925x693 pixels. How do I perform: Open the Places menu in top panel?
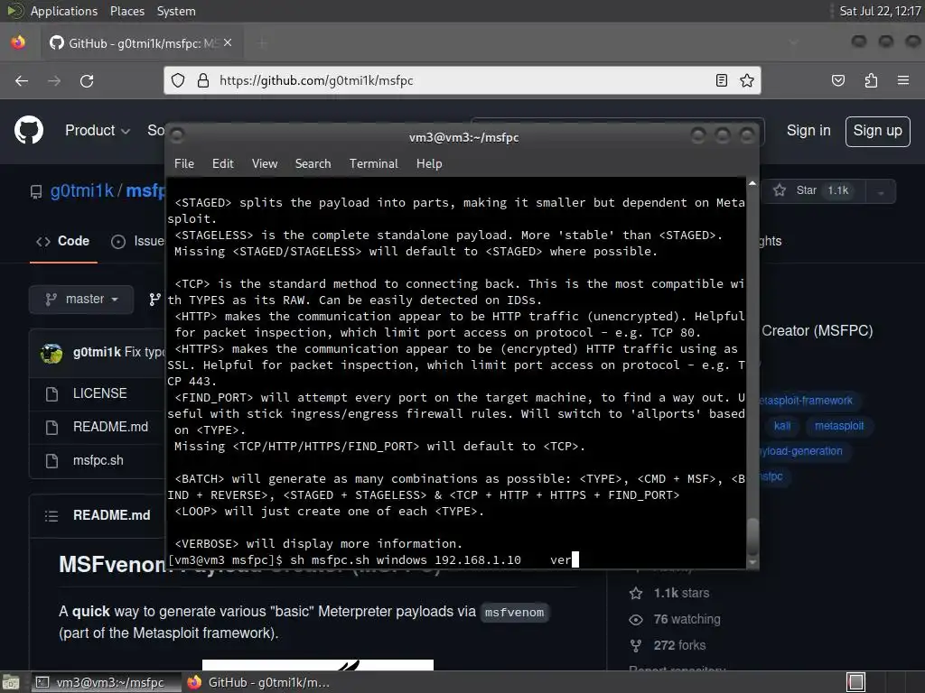tap(127, 11)
